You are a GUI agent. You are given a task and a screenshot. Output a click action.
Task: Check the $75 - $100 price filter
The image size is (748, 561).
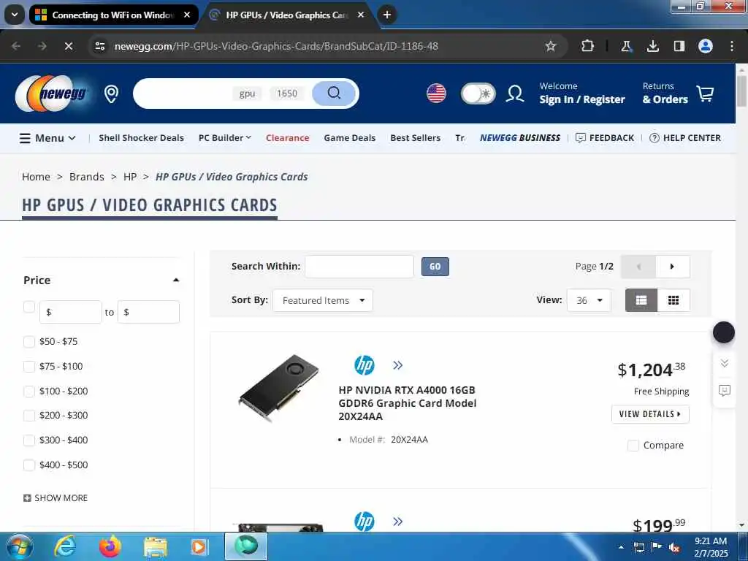[x=29, y=367]
